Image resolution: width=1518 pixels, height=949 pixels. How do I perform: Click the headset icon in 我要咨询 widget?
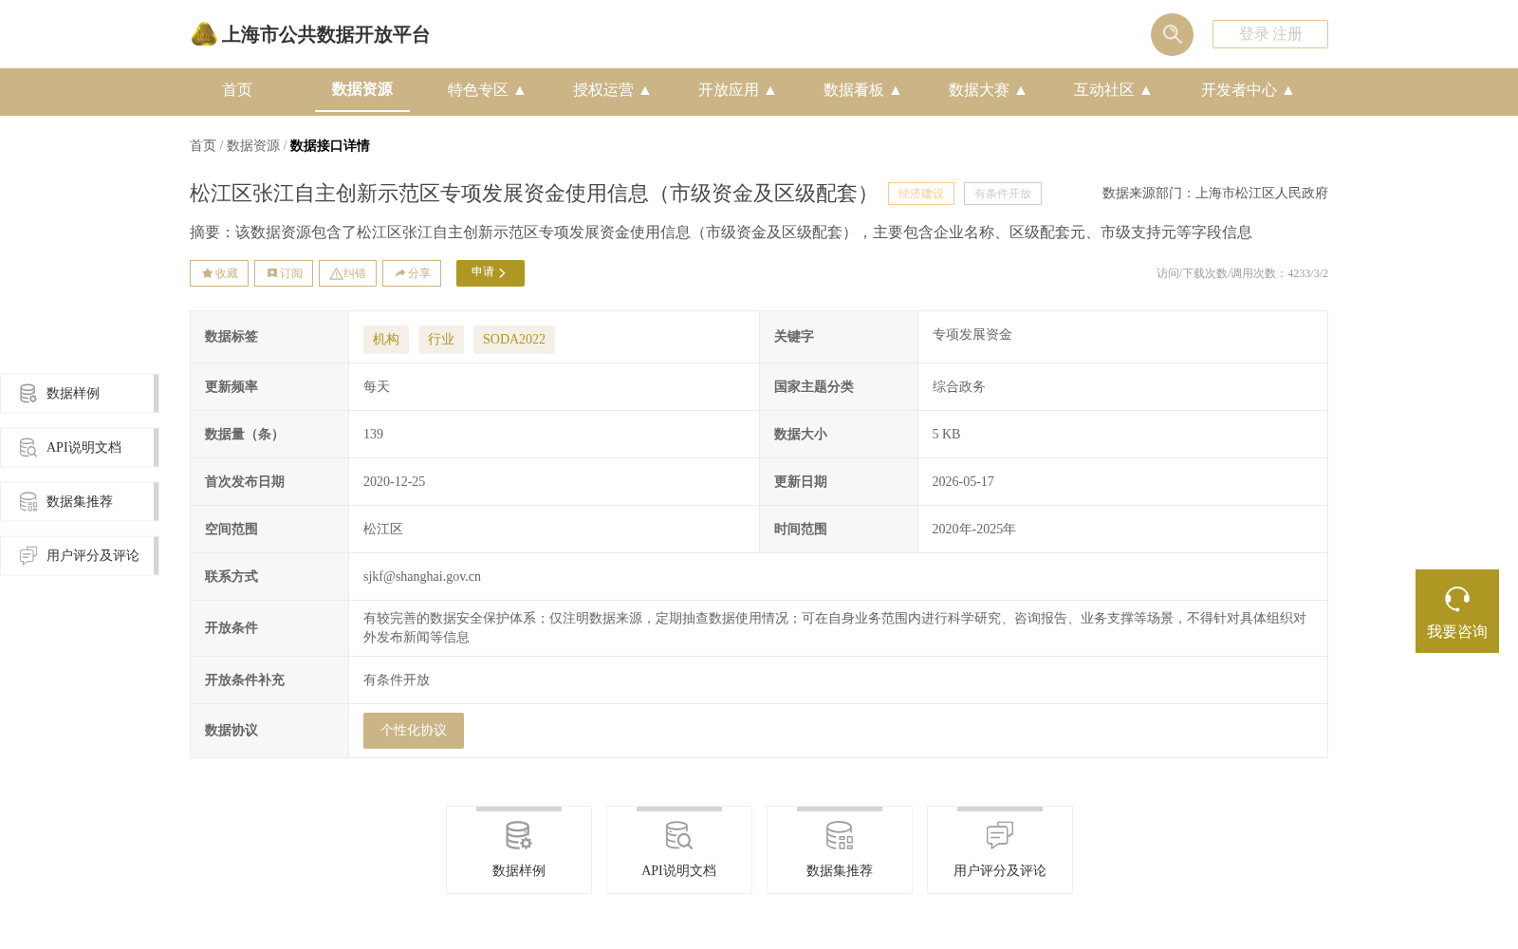coord(1457,599)
